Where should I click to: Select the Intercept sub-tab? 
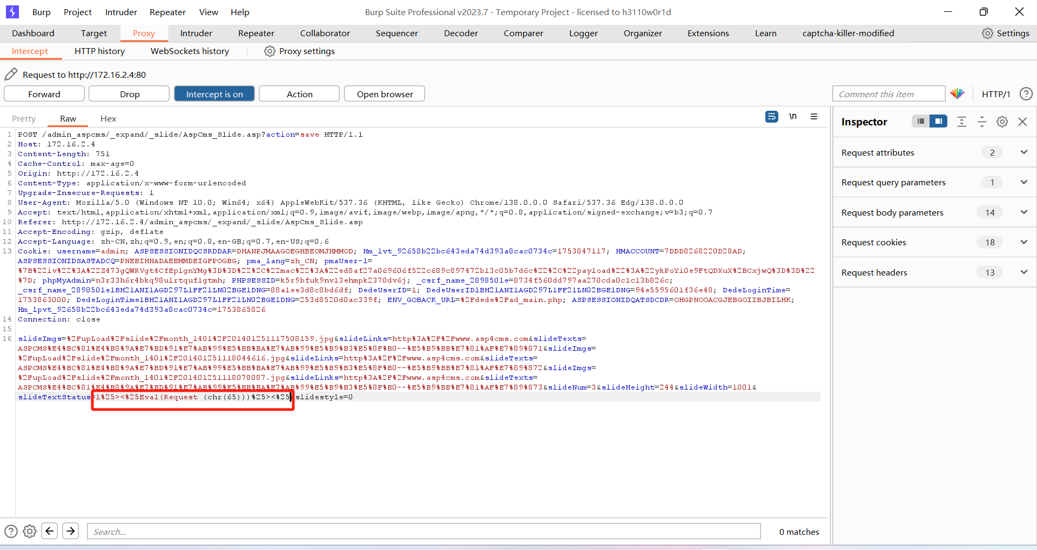pos(30,51)
